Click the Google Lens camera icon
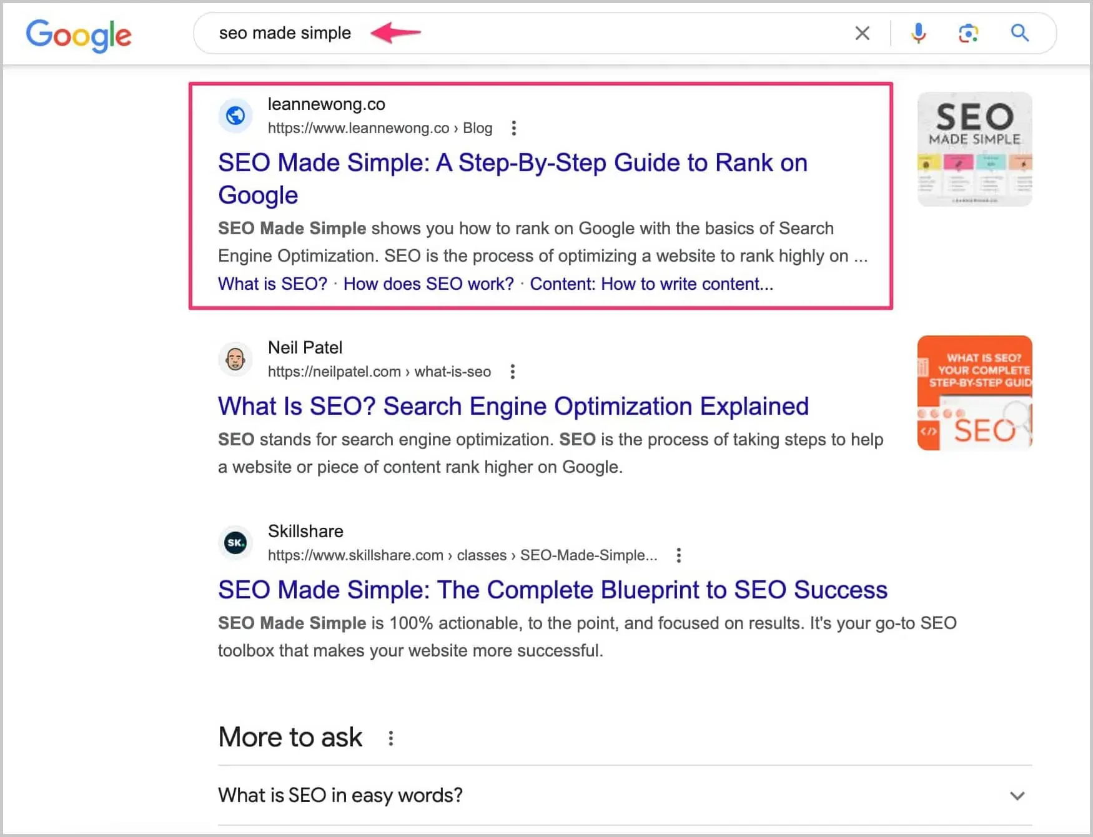This screenshot has width=1093, height=837. tap(967, 33)
